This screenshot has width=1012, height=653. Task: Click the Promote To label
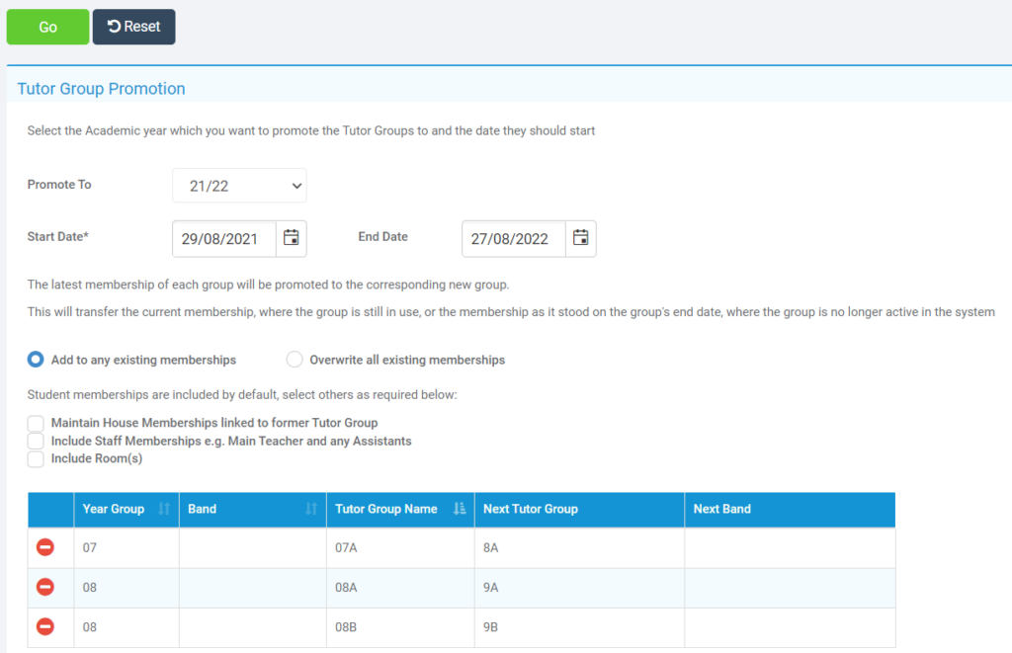[x=59, y=185]
